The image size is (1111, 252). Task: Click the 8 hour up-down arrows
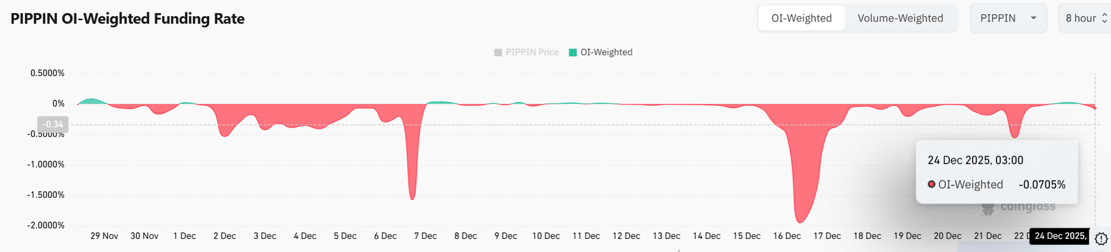1104,18
